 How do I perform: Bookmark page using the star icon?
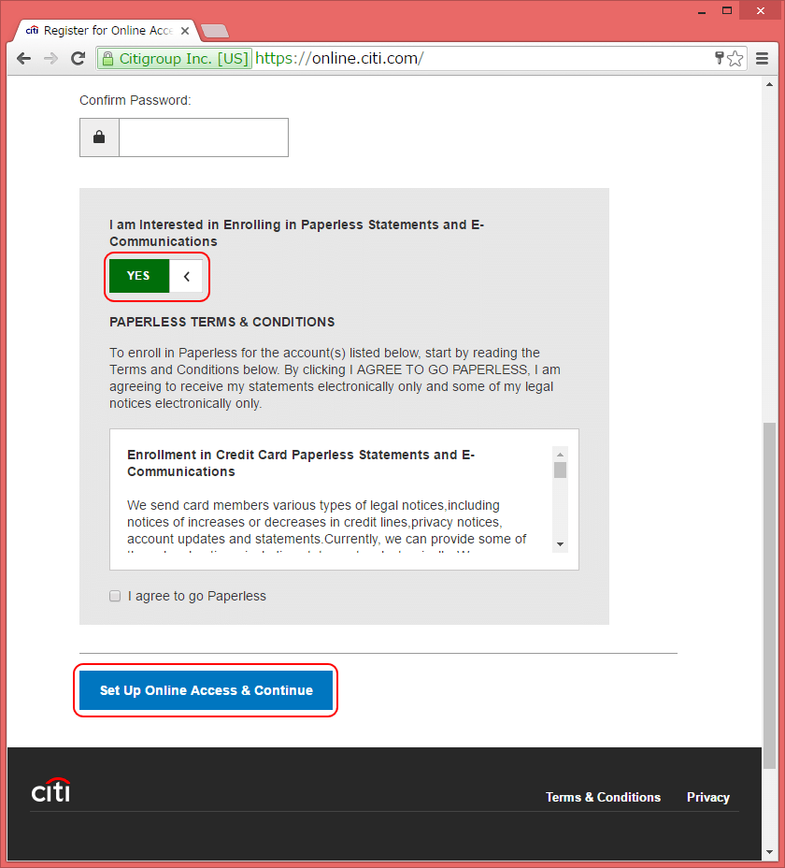735,59
